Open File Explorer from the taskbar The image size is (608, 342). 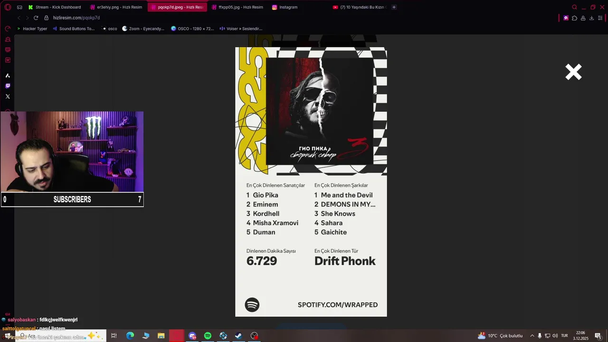[x=161, y=336]
